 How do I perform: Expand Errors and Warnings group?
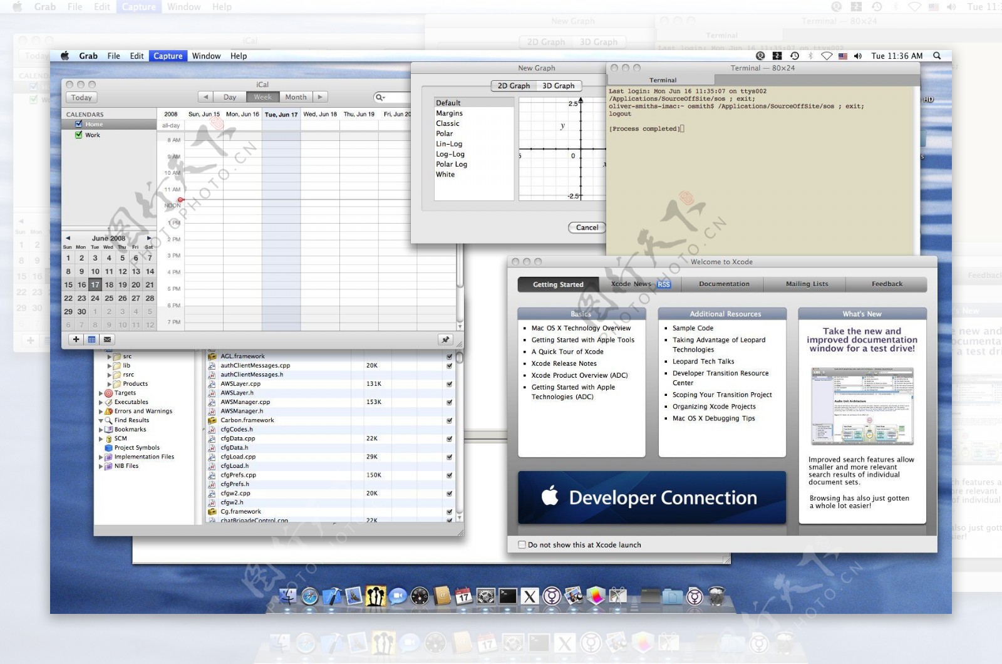101,412
